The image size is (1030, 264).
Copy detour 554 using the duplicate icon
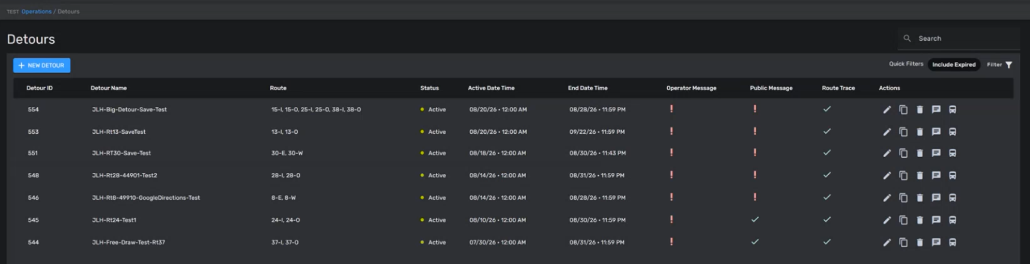tap(903, 110)
